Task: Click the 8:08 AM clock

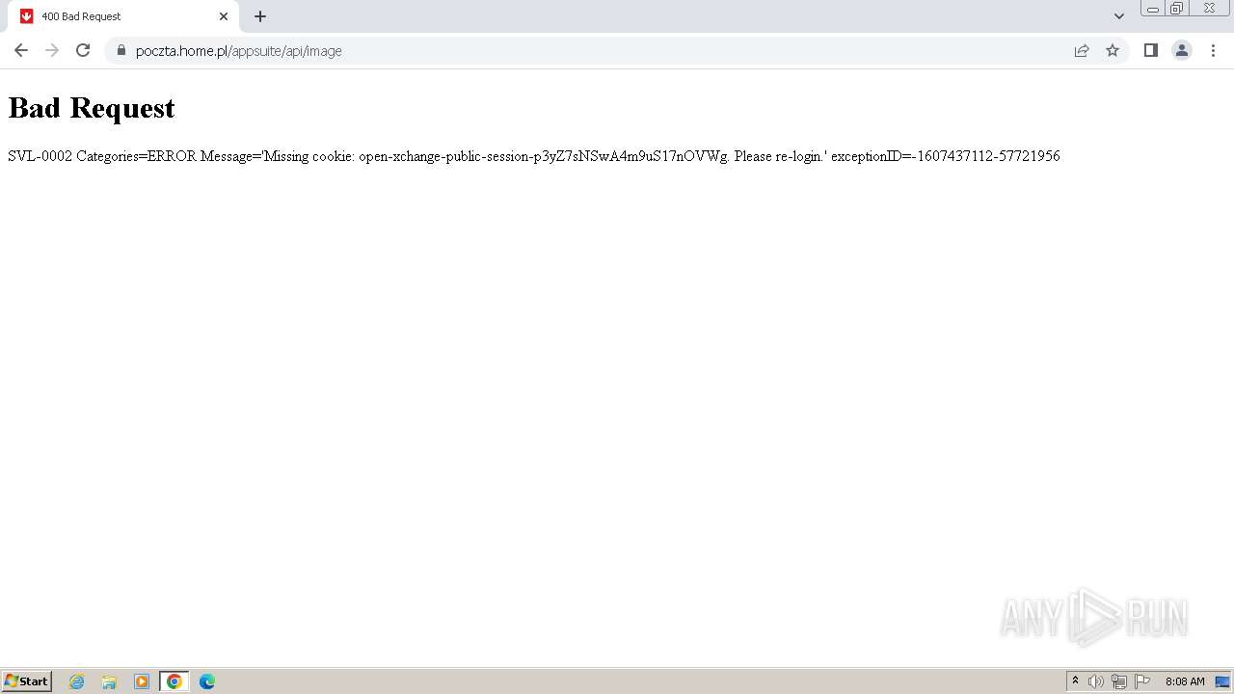Action: click(x=1185, y=681)
